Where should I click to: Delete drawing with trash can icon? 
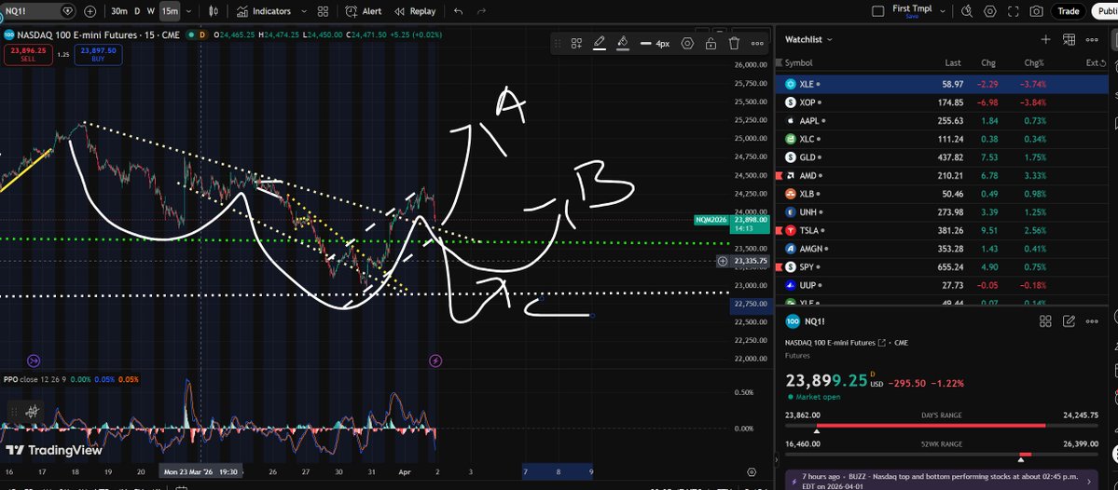[734, 44]
